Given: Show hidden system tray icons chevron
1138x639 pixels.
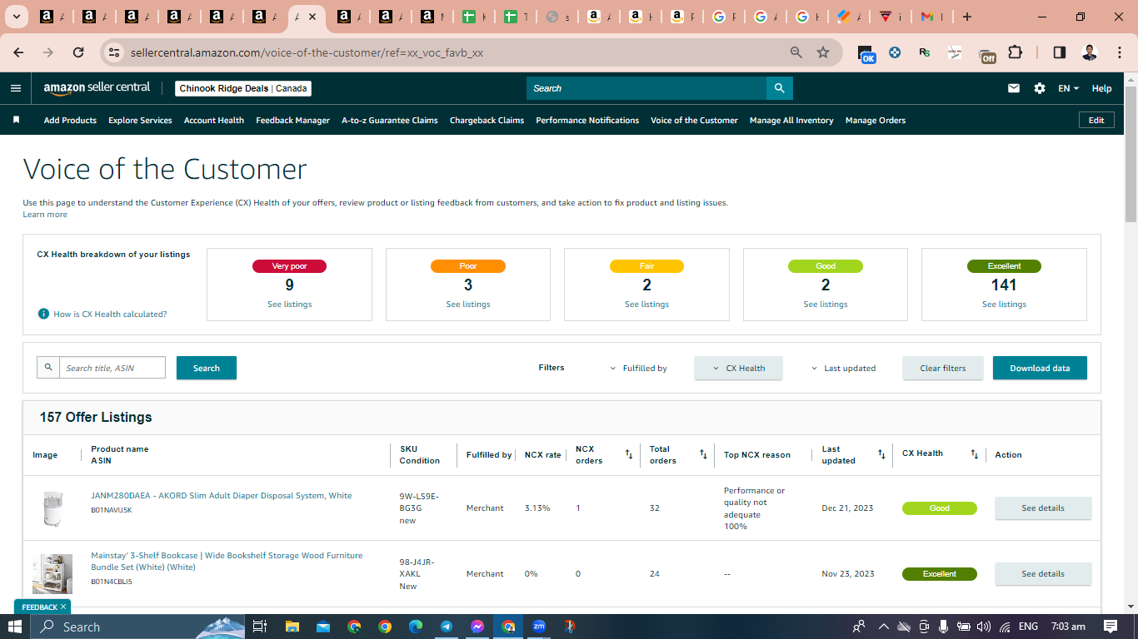Looking at the screenshot, I should tap(884, 627).
